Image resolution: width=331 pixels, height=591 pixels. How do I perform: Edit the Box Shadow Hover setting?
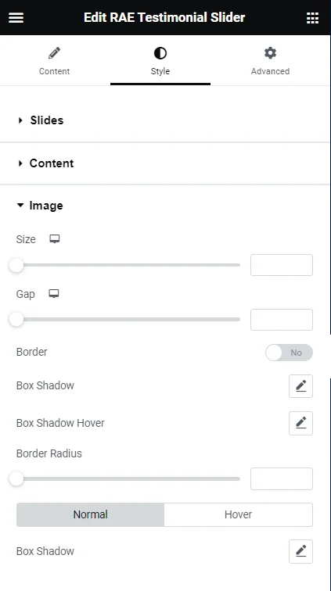(300, 423)
